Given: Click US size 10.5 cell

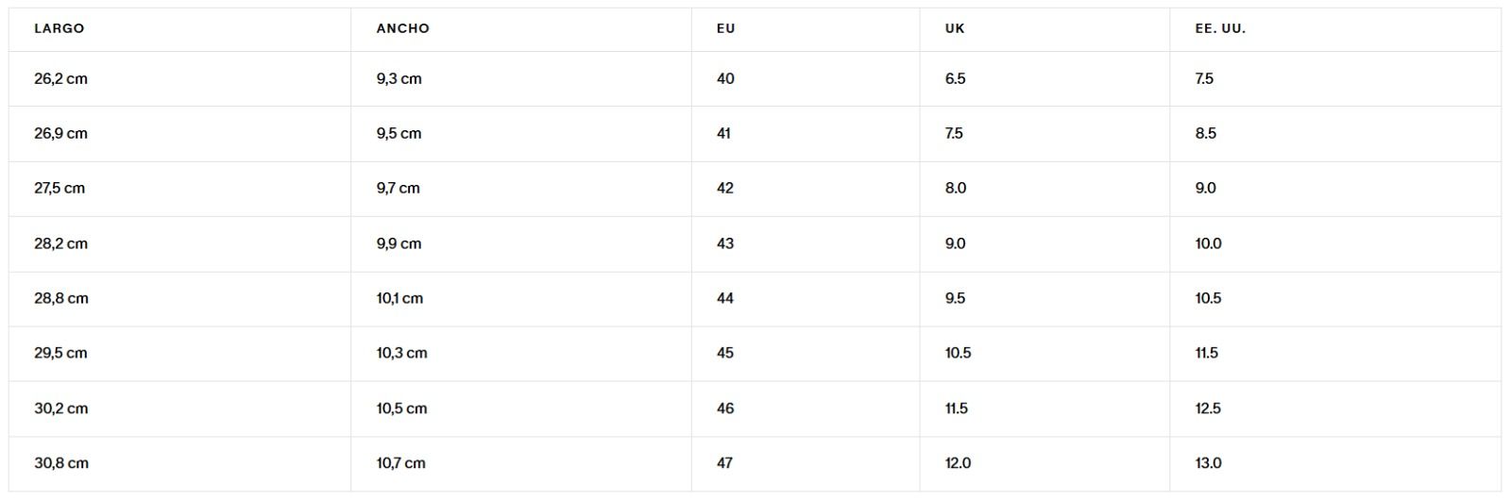Looking at the screenshot, I should coord(1208,298).
